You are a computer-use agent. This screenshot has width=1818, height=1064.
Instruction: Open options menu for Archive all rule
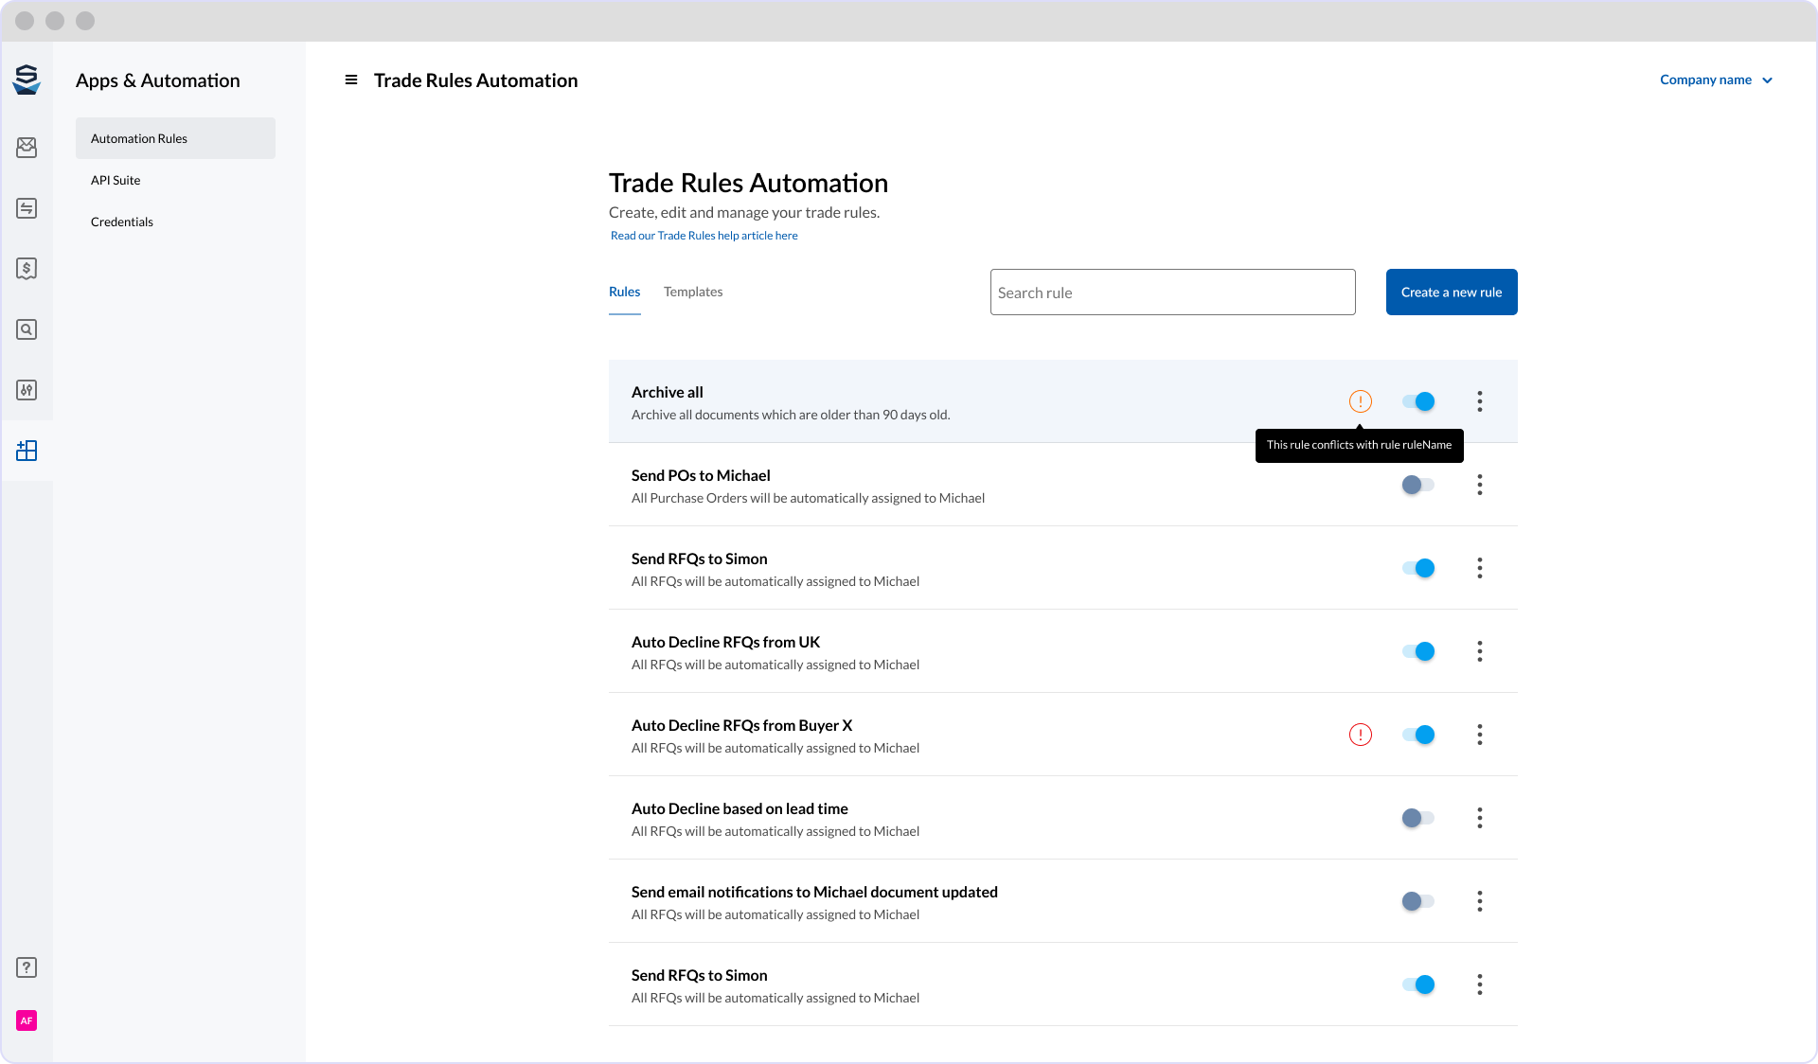click(x=1480, y=401)
